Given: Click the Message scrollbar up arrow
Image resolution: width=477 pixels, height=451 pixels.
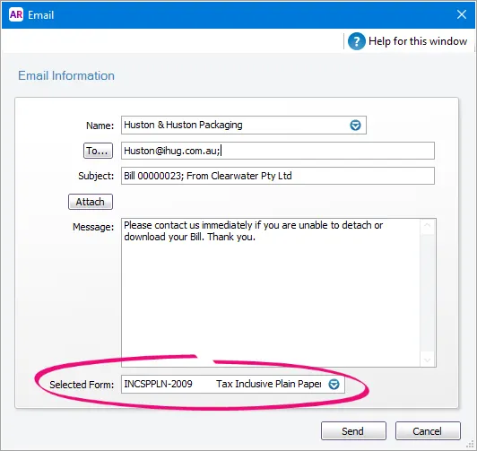Looking at the screenshot, I should click(x=427, y=225).
